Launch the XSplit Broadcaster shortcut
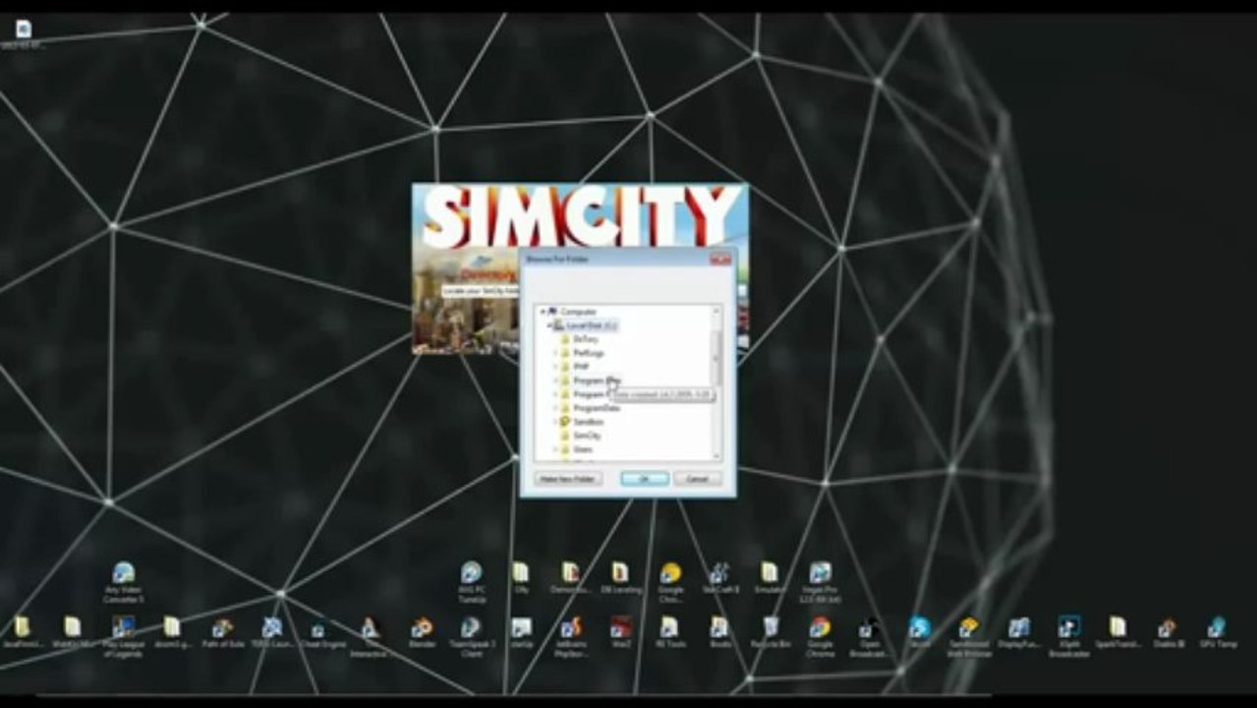Viewport: 1257px width, 708px height. click(x=1068, y=635)
